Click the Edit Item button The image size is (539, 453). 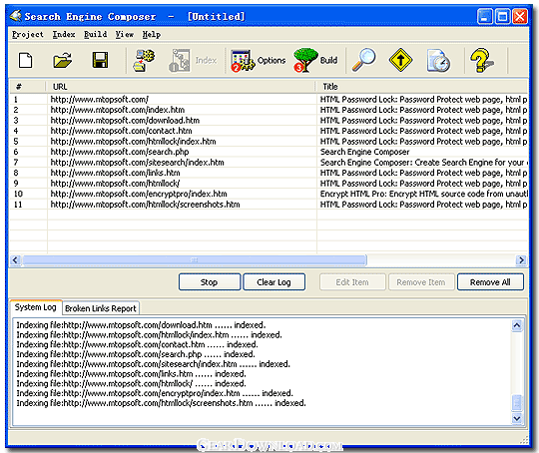tap(352, 282)
